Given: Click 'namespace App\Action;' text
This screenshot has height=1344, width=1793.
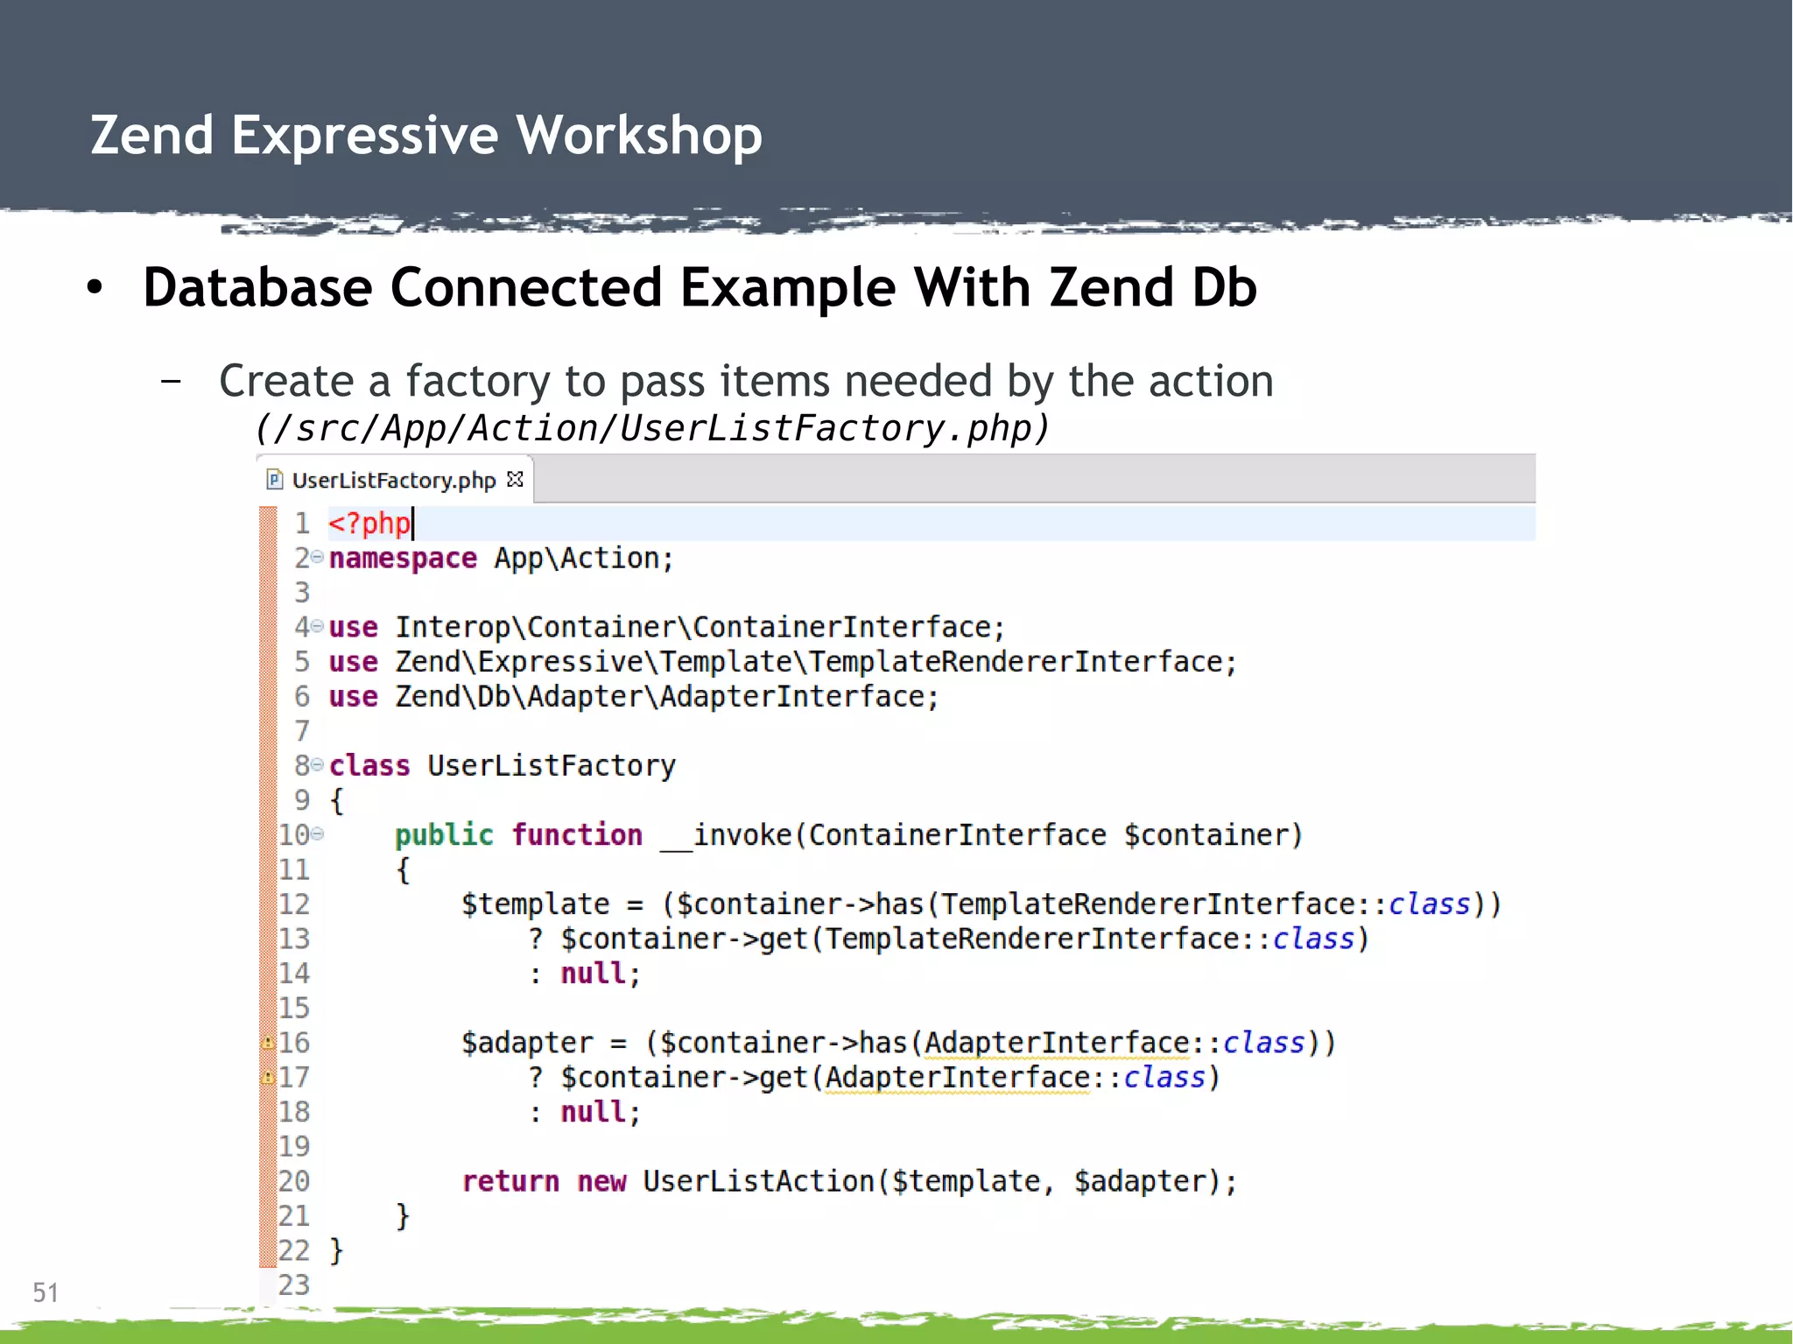Looking at the screenshot, I should 501,559.
